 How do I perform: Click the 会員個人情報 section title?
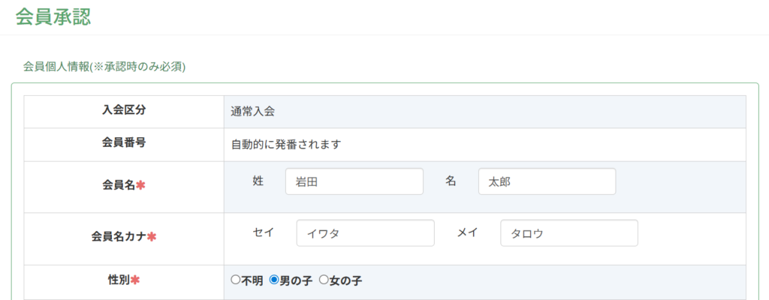[x=104, y=67]
